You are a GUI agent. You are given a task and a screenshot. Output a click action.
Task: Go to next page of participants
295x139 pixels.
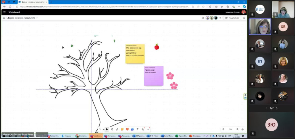click(277, 108)
